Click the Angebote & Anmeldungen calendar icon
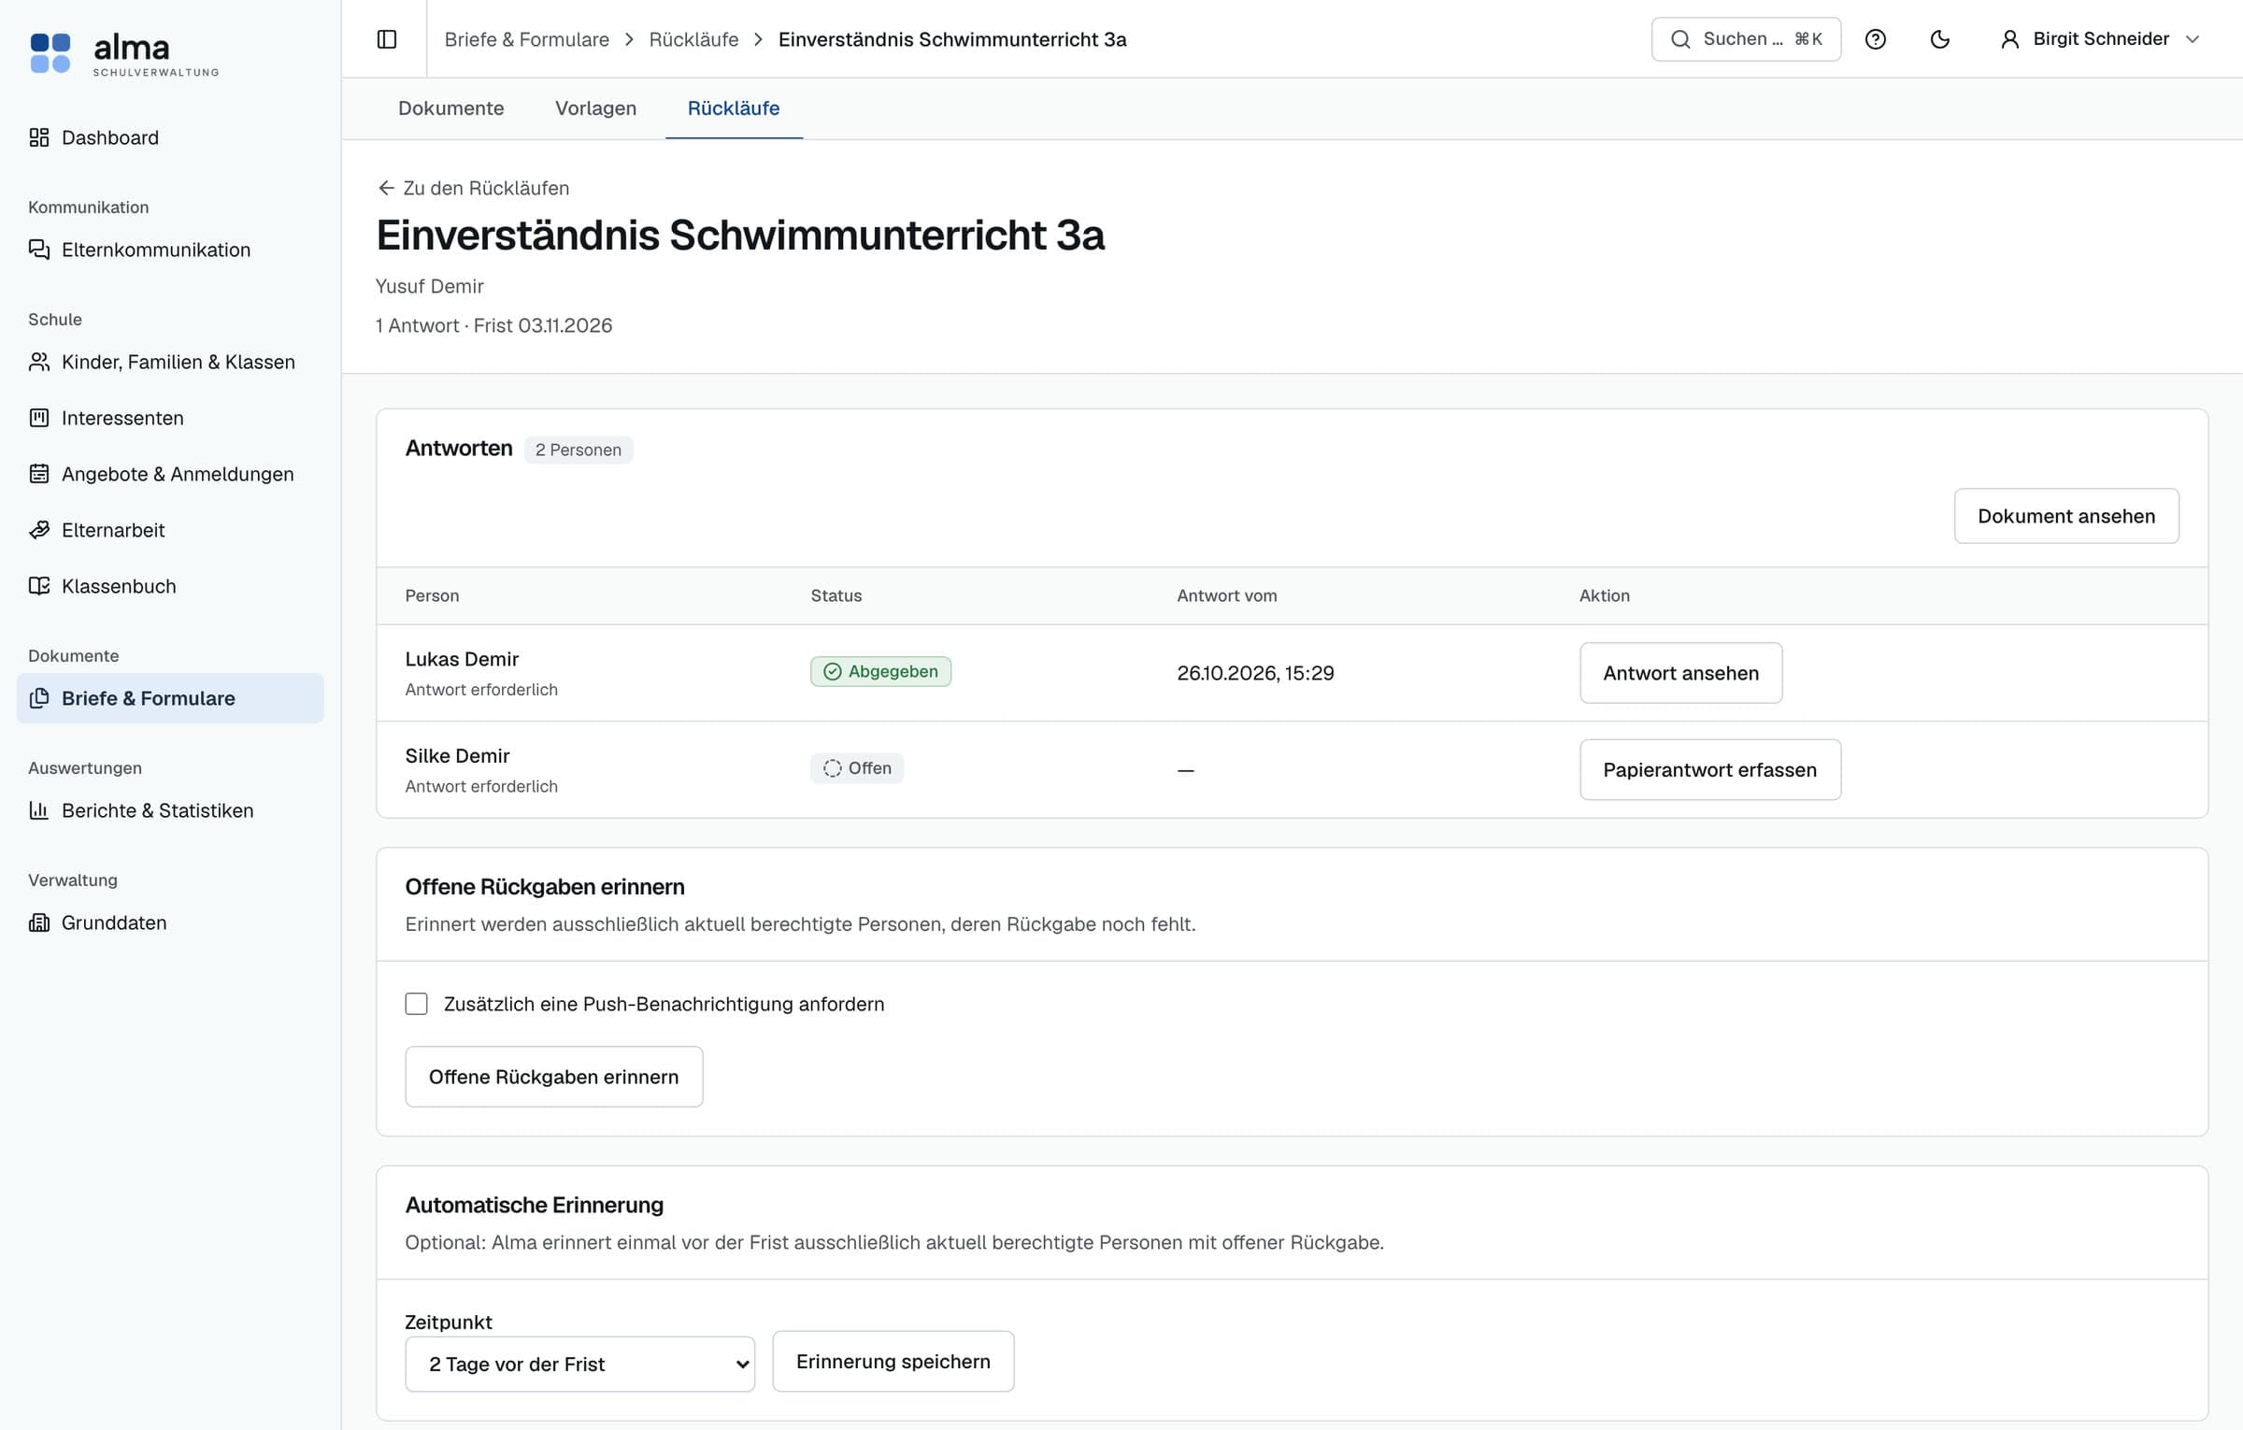The height and width of the screenshot is (1430, 2243). pos(39,474)
